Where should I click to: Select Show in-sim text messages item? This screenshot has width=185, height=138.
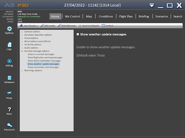[x=41, y=54]
